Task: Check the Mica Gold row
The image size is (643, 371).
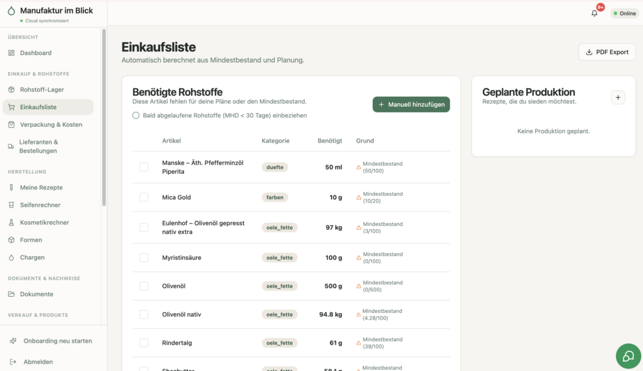Action: click(x=144, y=197)
